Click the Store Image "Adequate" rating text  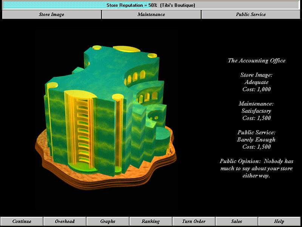pyautogui.click(x=256, y=82)
